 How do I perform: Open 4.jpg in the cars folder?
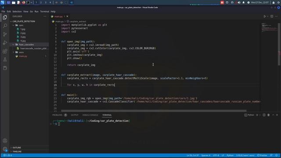point(23,41)
